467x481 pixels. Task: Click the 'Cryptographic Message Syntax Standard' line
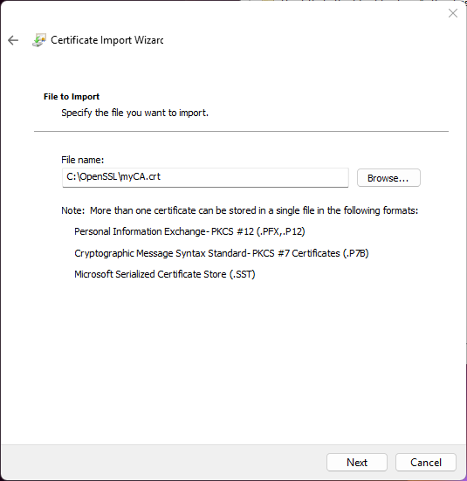point(221,253)
